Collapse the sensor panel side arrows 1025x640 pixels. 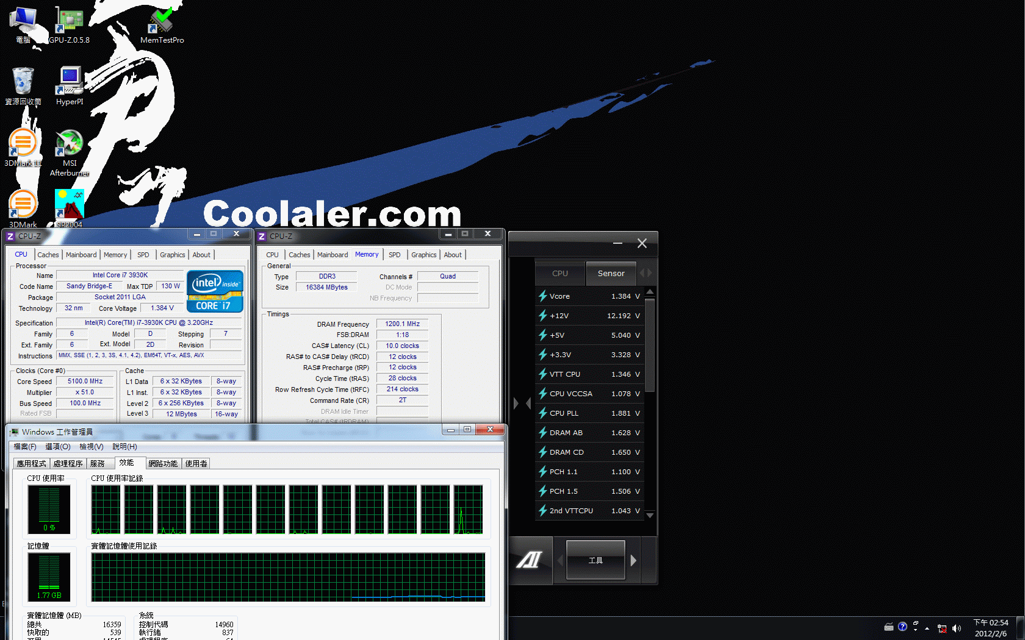[x=522, y=404]
